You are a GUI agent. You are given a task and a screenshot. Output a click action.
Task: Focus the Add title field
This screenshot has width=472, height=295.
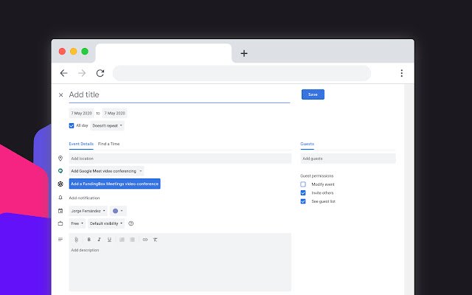coord(179,95)
